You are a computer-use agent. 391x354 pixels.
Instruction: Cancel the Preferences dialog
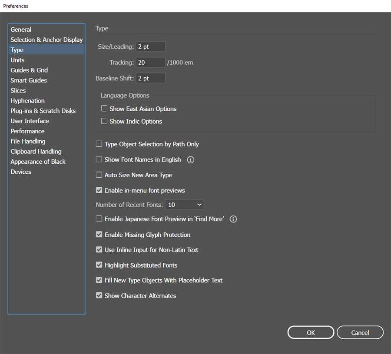click(x=360, y=333)
